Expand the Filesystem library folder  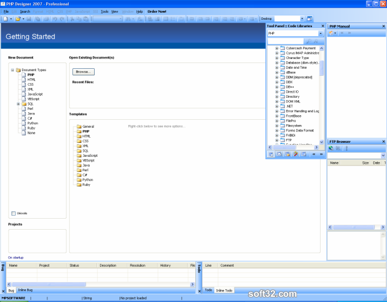point(277,126)
